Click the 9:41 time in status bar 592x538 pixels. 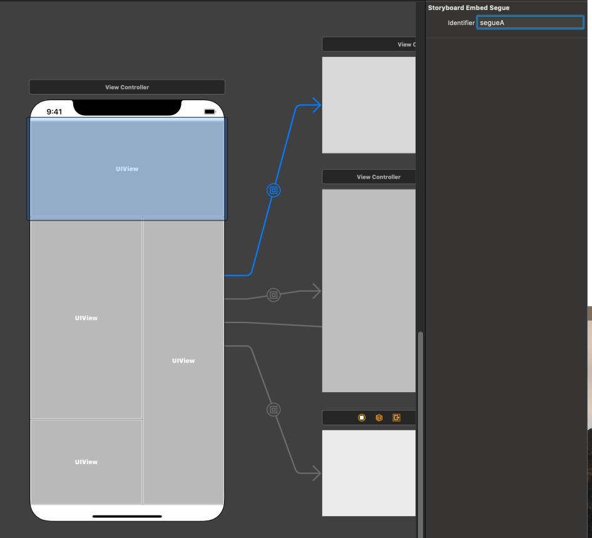[54, 111]
